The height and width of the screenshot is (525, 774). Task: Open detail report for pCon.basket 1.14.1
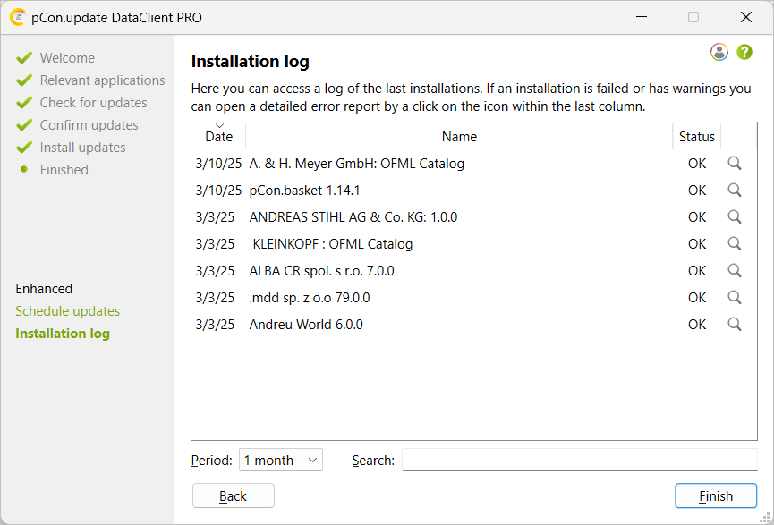735,190
